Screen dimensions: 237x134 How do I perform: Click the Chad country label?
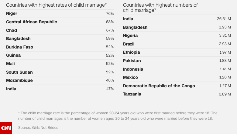pos(12,30)
